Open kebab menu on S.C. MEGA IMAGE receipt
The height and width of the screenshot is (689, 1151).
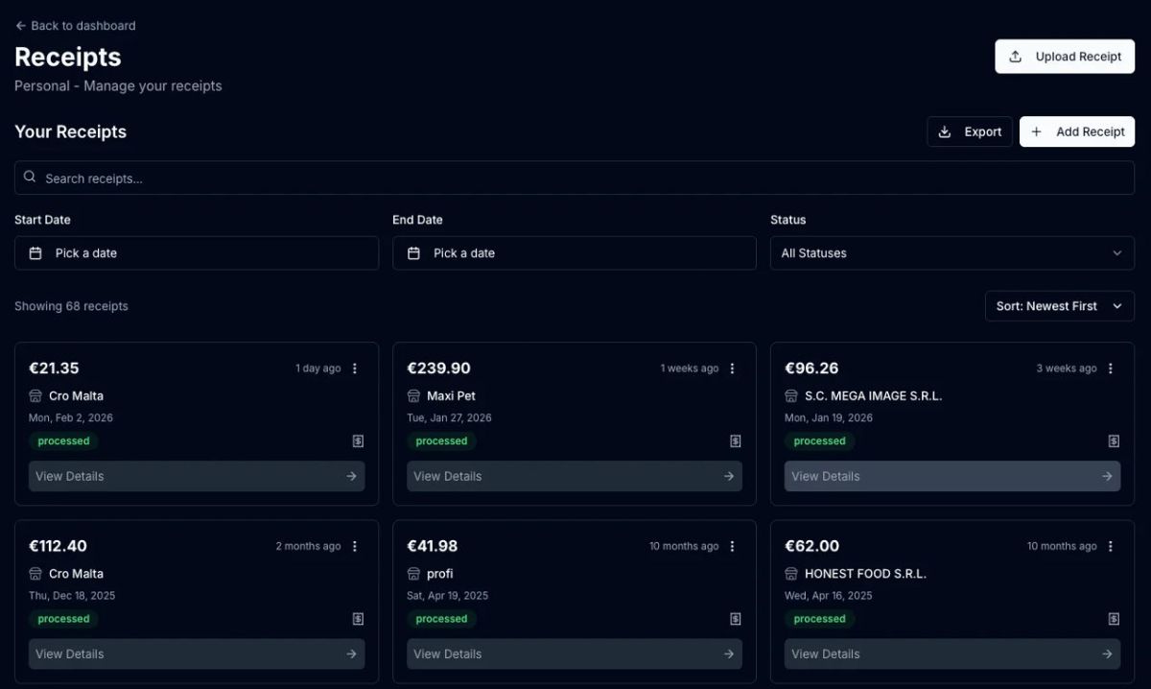click(1111, 368)
